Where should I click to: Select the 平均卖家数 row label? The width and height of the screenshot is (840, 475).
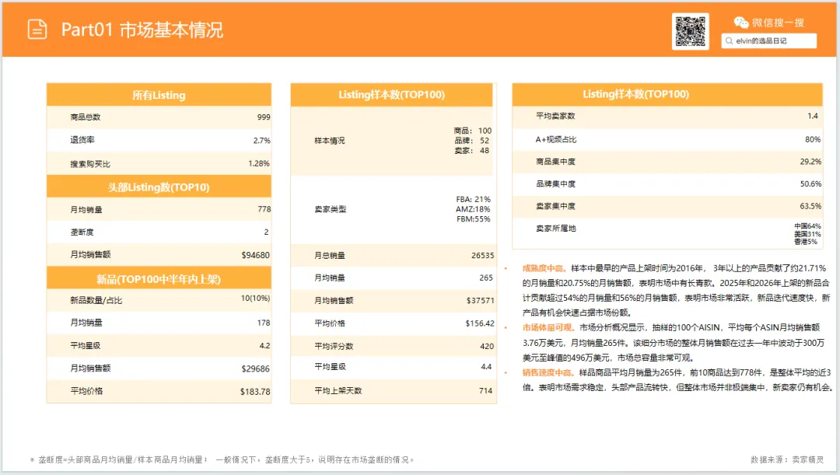(555, 116)
